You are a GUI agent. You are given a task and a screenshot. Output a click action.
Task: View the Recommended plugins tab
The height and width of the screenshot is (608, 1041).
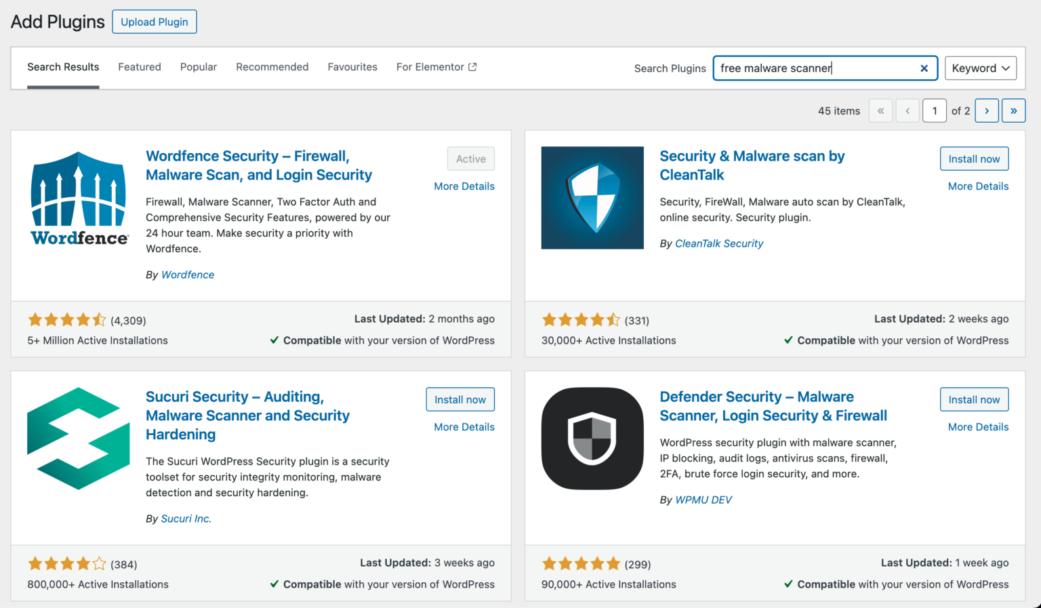[272, 66]
